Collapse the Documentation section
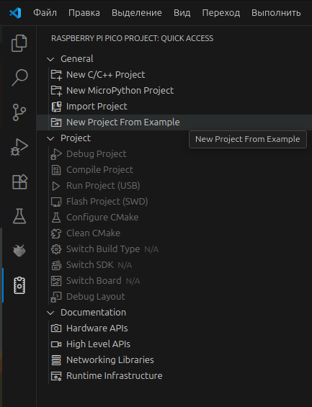 (50, 313)
